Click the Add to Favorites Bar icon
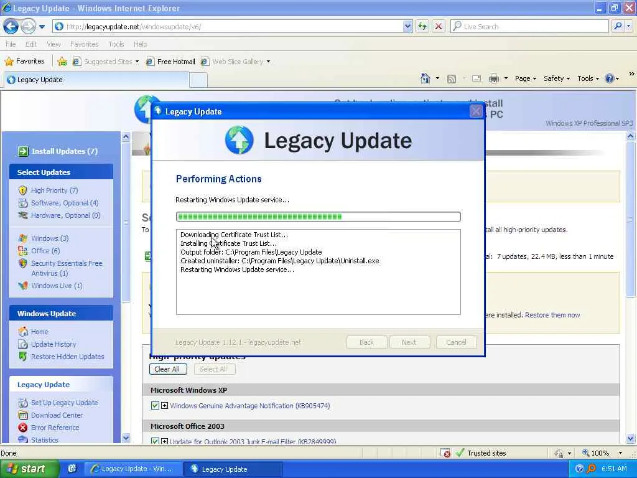This screenshot has height=478, width=637. 62,62
